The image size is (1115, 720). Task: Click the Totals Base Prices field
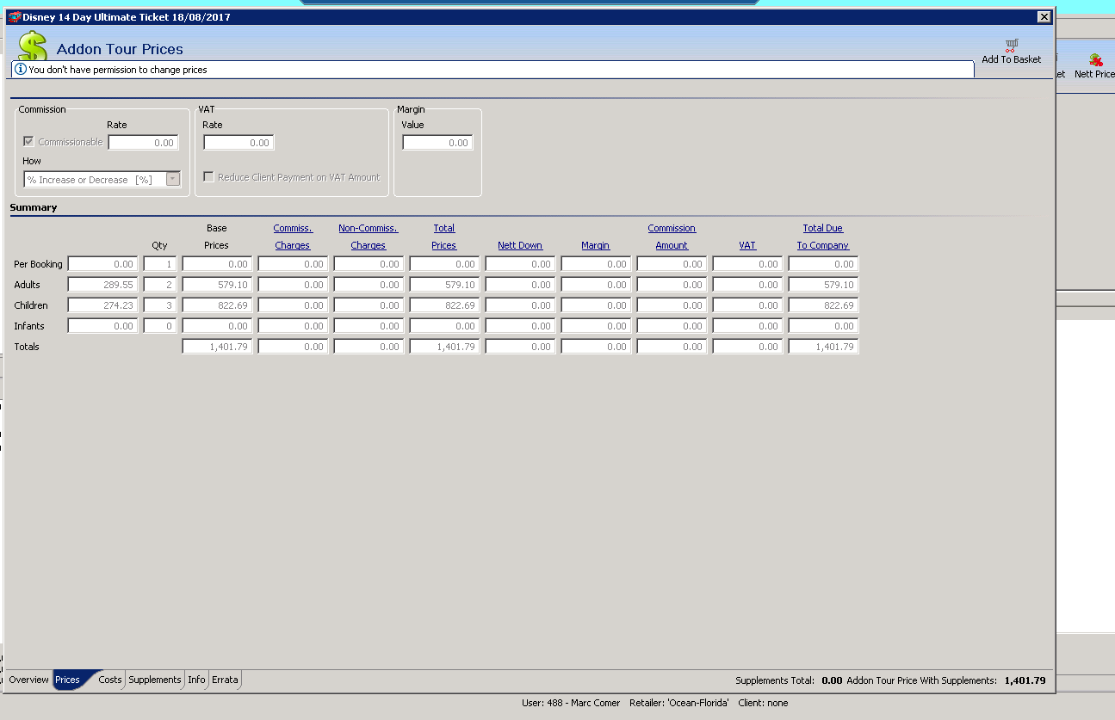point(217,347)
